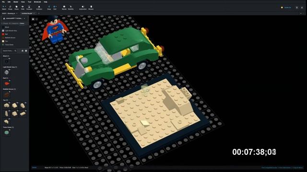Click the Grid toolbar button

pyautogui.click(x=55, y=8)
